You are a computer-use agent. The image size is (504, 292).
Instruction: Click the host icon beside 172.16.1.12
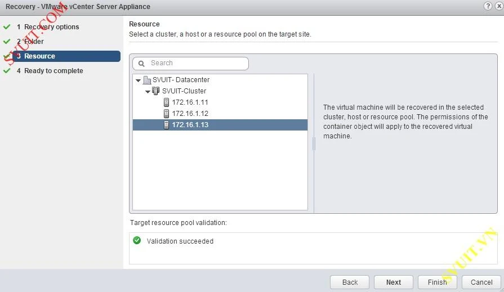[166, 114]
